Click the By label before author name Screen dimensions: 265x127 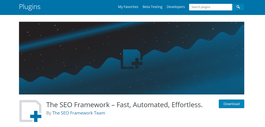49,113
